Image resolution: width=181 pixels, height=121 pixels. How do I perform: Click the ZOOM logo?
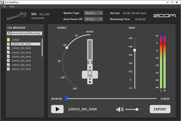pyautogui.click(x=165, y=16)
